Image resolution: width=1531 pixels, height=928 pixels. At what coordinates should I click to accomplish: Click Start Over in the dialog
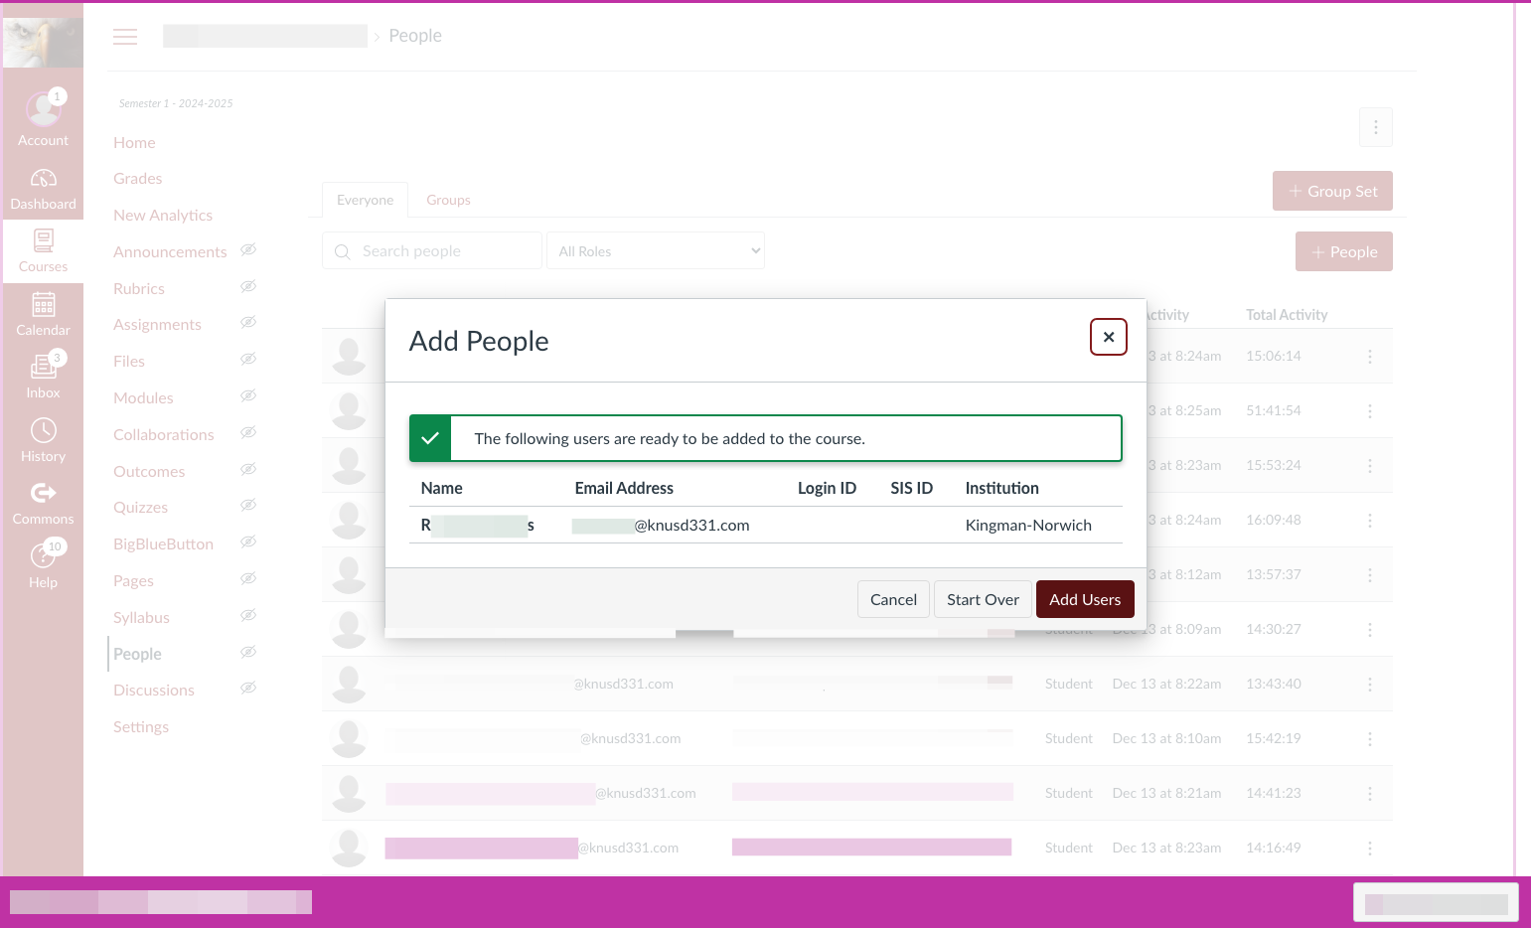983,599
